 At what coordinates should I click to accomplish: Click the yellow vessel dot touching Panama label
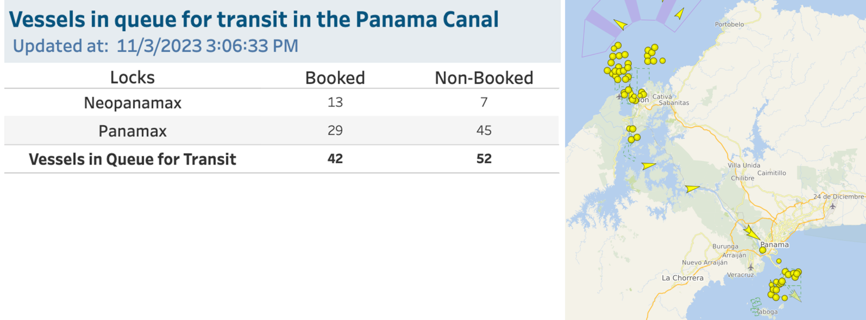click(x=762, y=250)
